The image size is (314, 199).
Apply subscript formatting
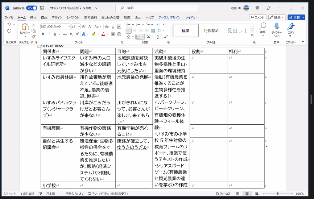pos(71,34)
